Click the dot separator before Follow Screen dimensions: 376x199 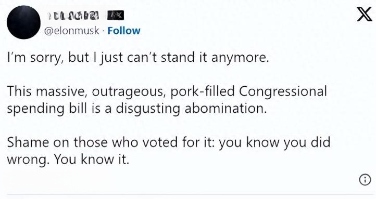click(x=103, y=31)
